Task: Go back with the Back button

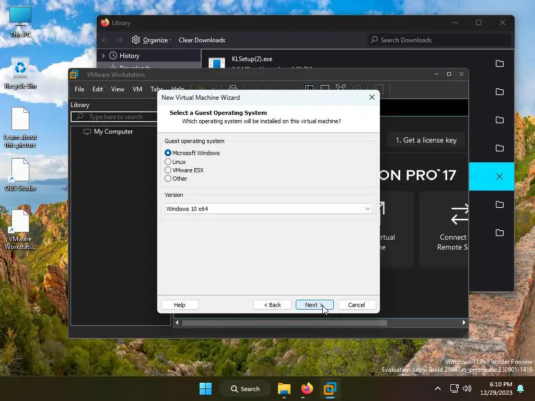Action: point(272,305)
